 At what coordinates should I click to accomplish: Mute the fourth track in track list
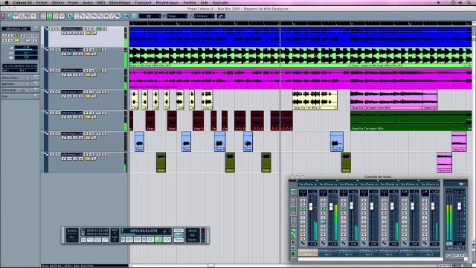51,92
